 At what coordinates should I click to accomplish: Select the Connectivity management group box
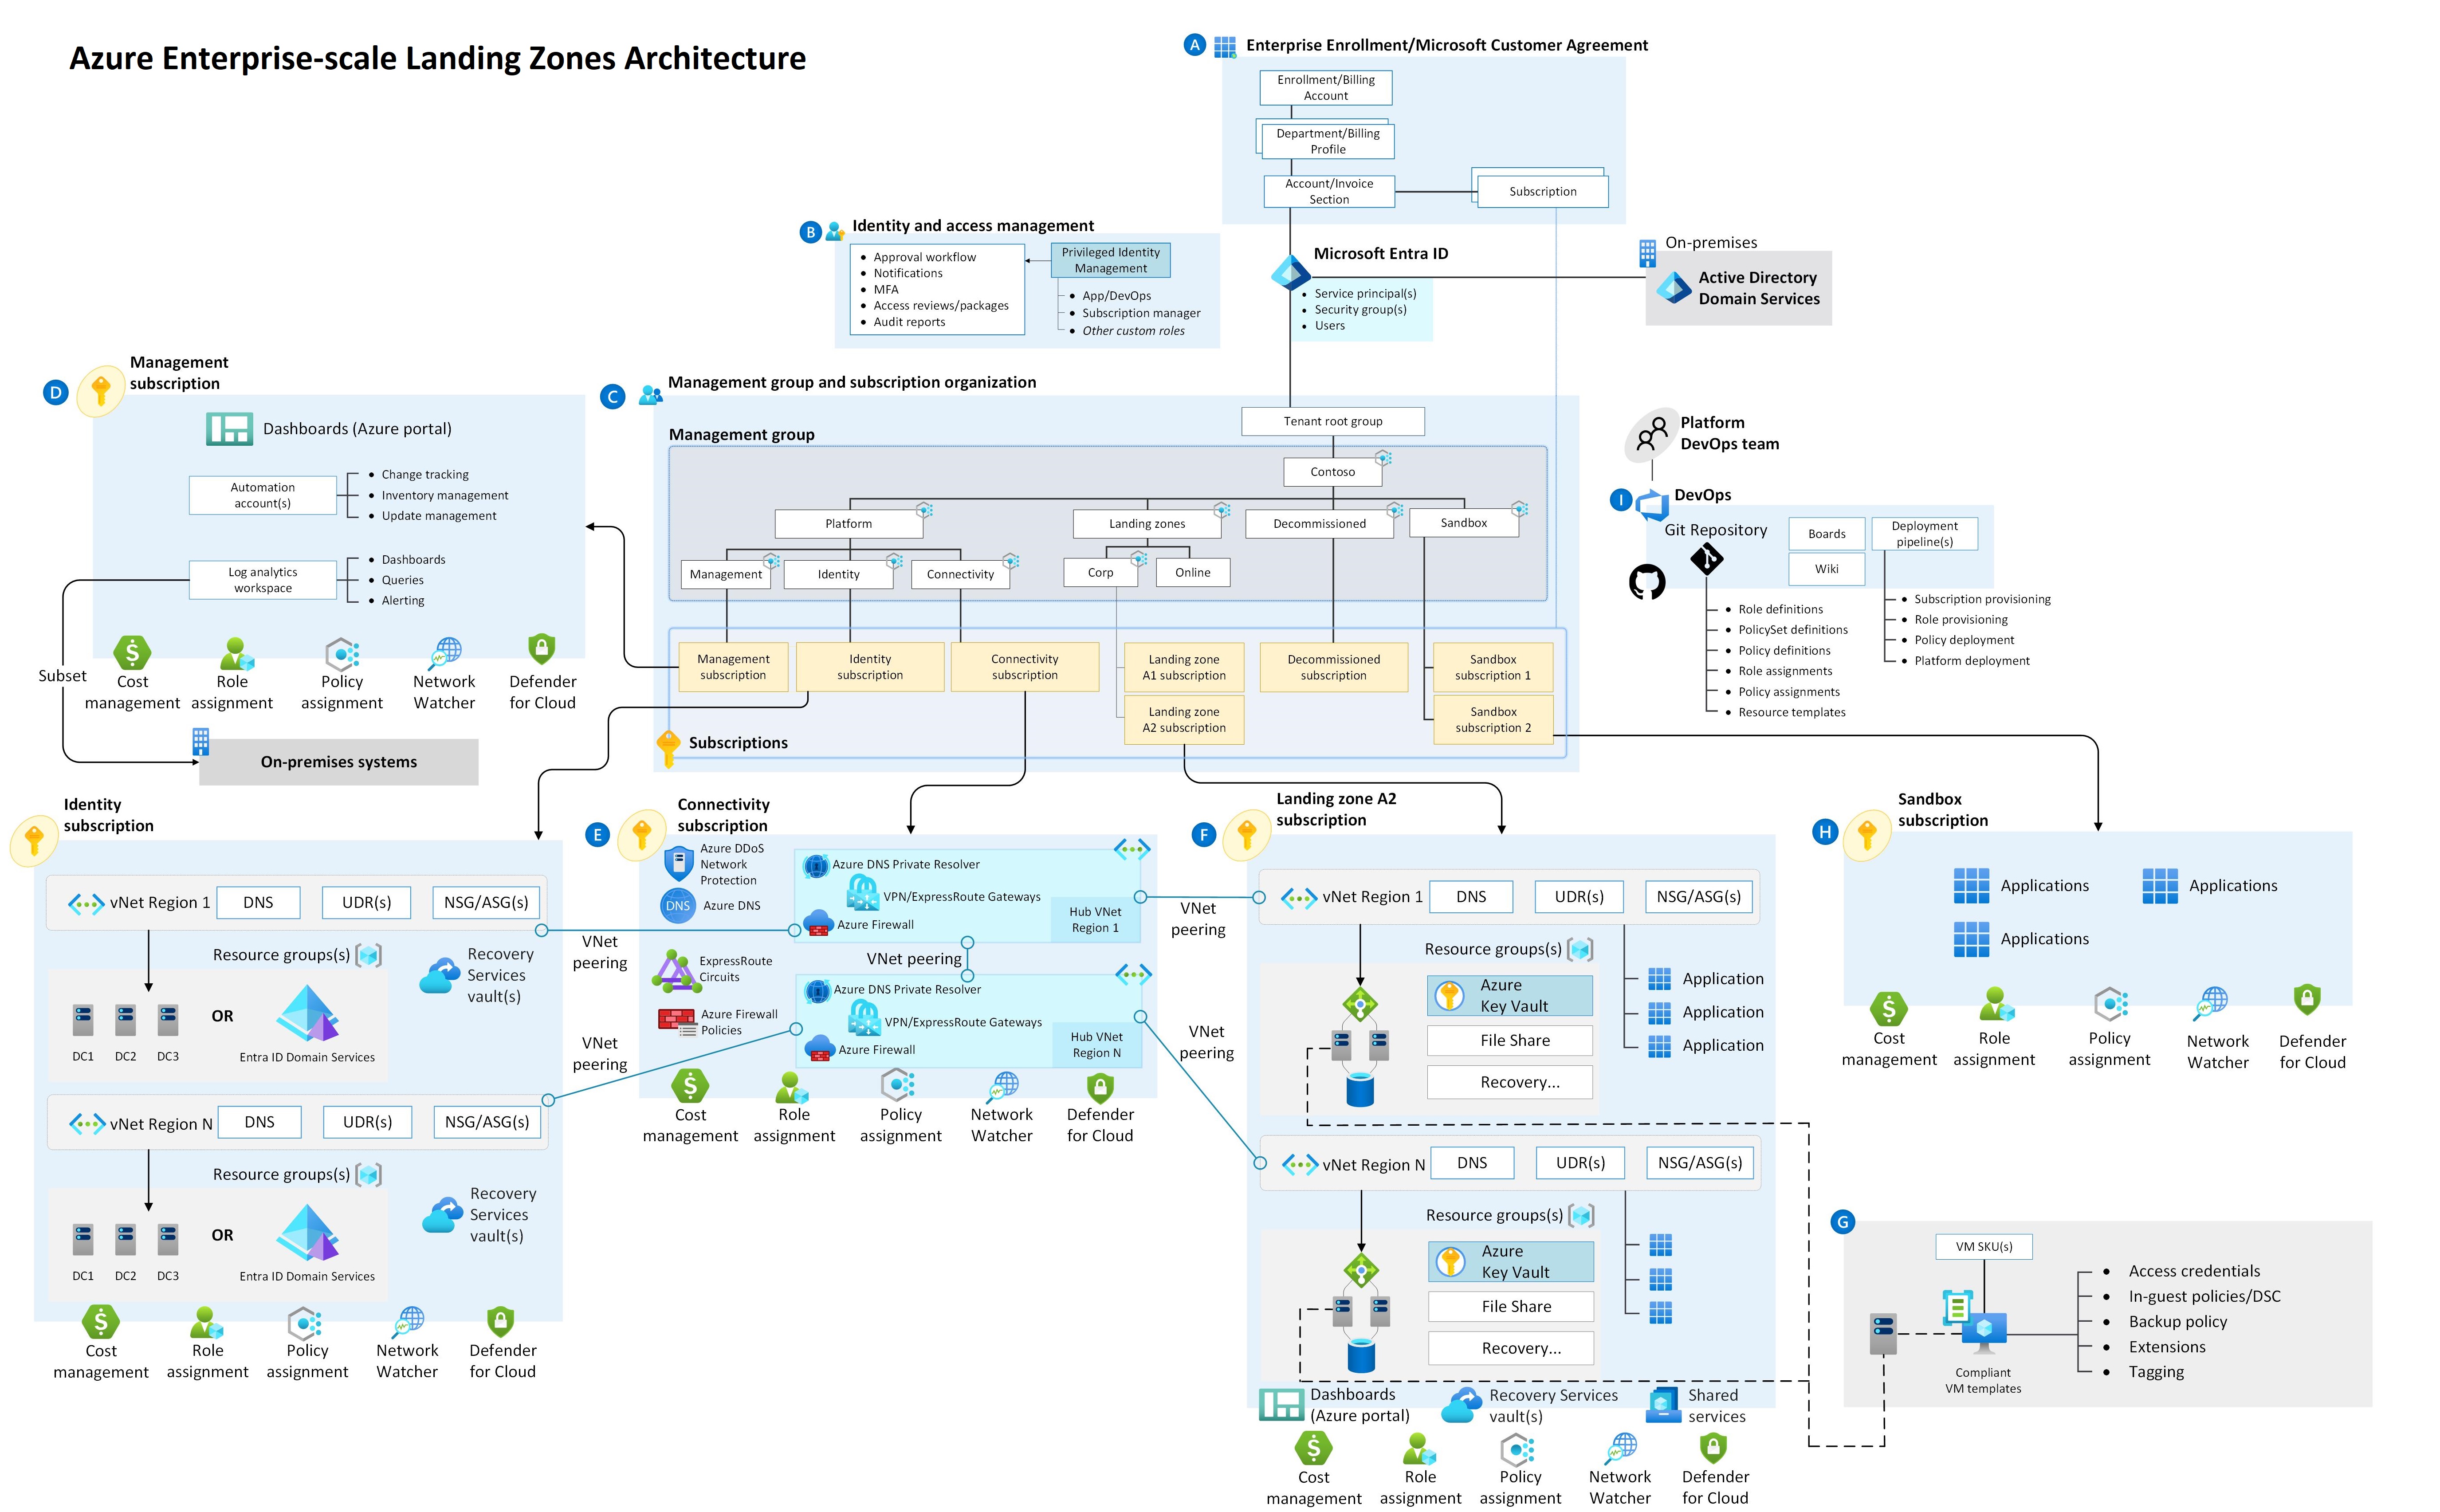[x=960, y=574]
